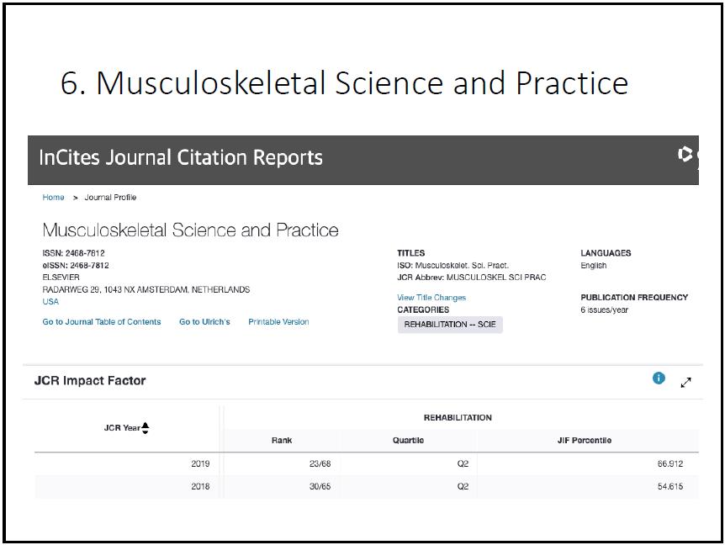
Task: Click the InCites Journal Citation Reports title
Action: click(x=181, y=157)
